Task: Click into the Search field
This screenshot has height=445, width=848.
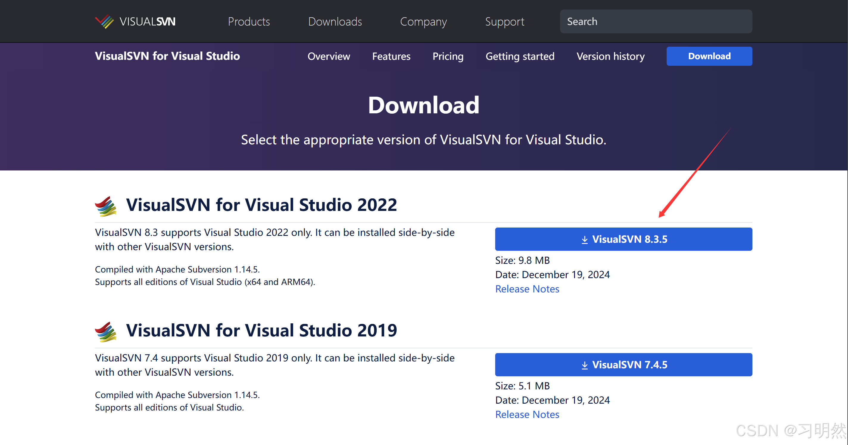Action: click(655, 22)
